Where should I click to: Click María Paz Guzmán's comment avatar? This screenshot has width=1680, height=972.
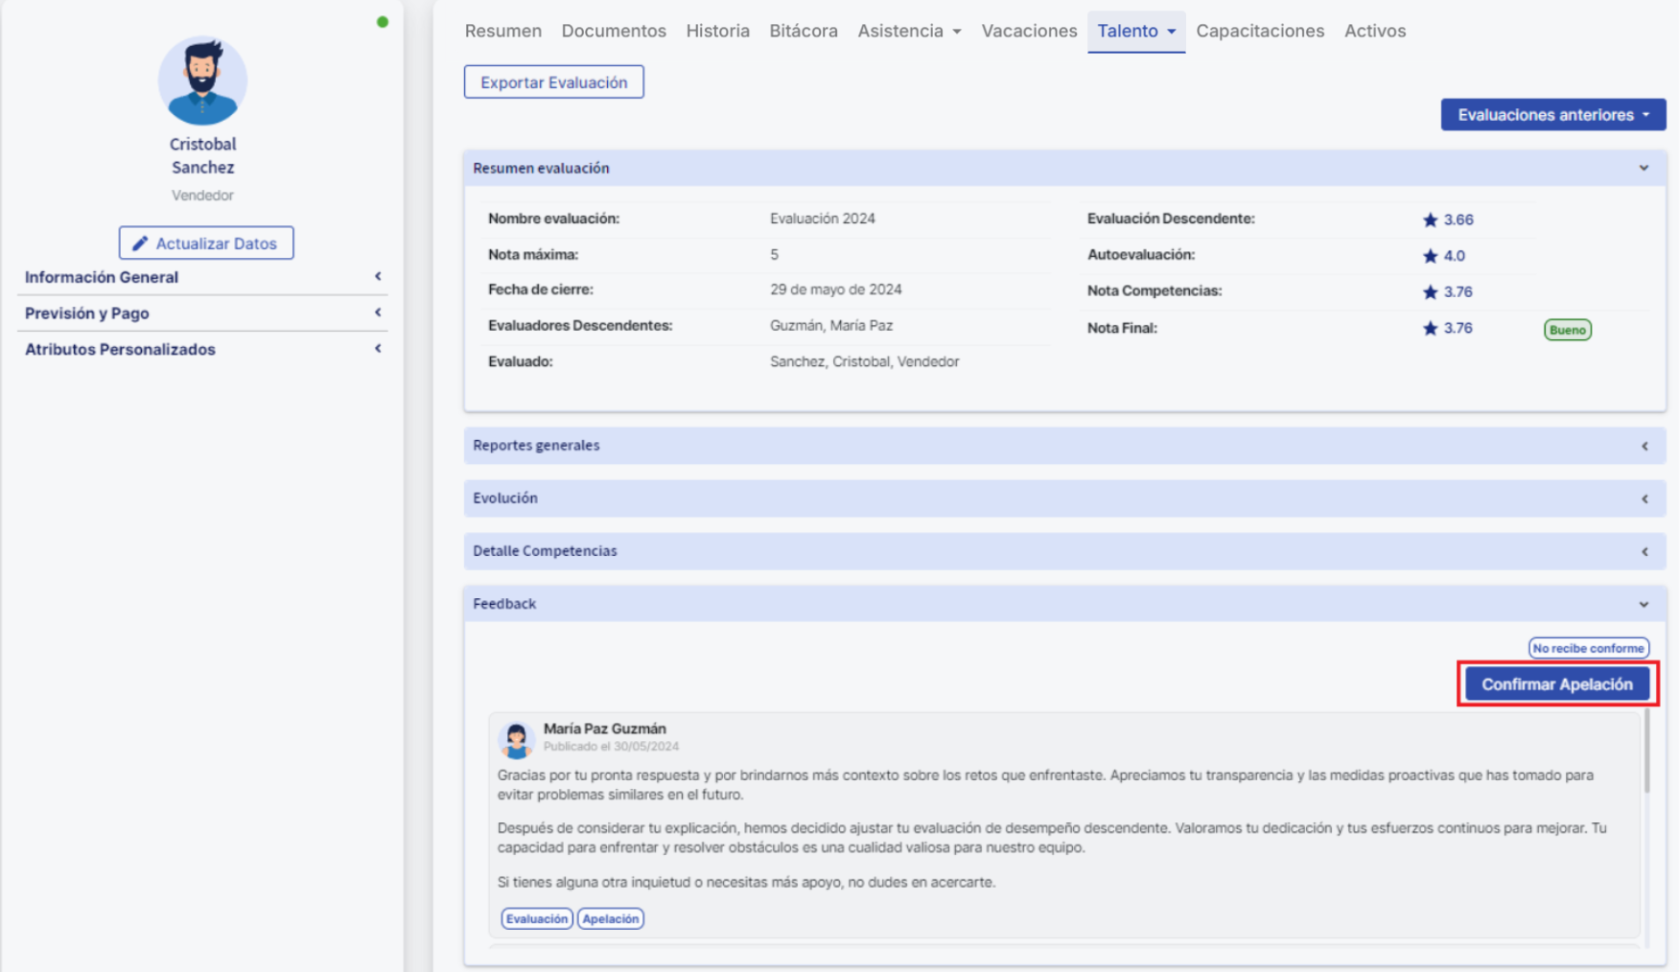(516, 739)
